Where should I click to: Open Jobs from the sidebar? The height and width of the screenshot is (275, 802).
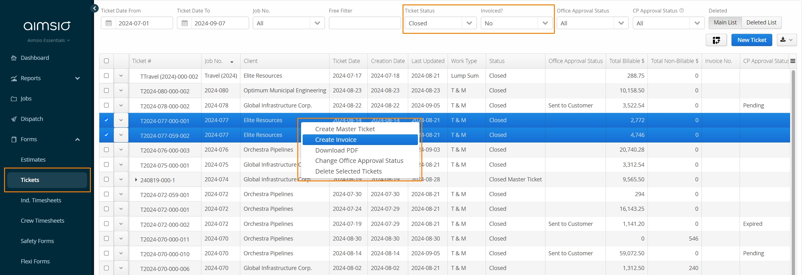[x=26, y=99]
